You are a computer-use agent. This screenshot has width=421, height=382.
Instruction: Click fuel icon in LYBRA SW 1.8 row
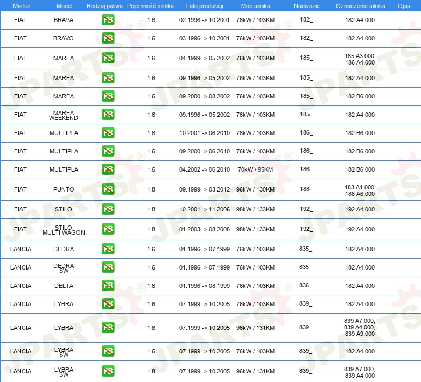click(x=108, y=371)
